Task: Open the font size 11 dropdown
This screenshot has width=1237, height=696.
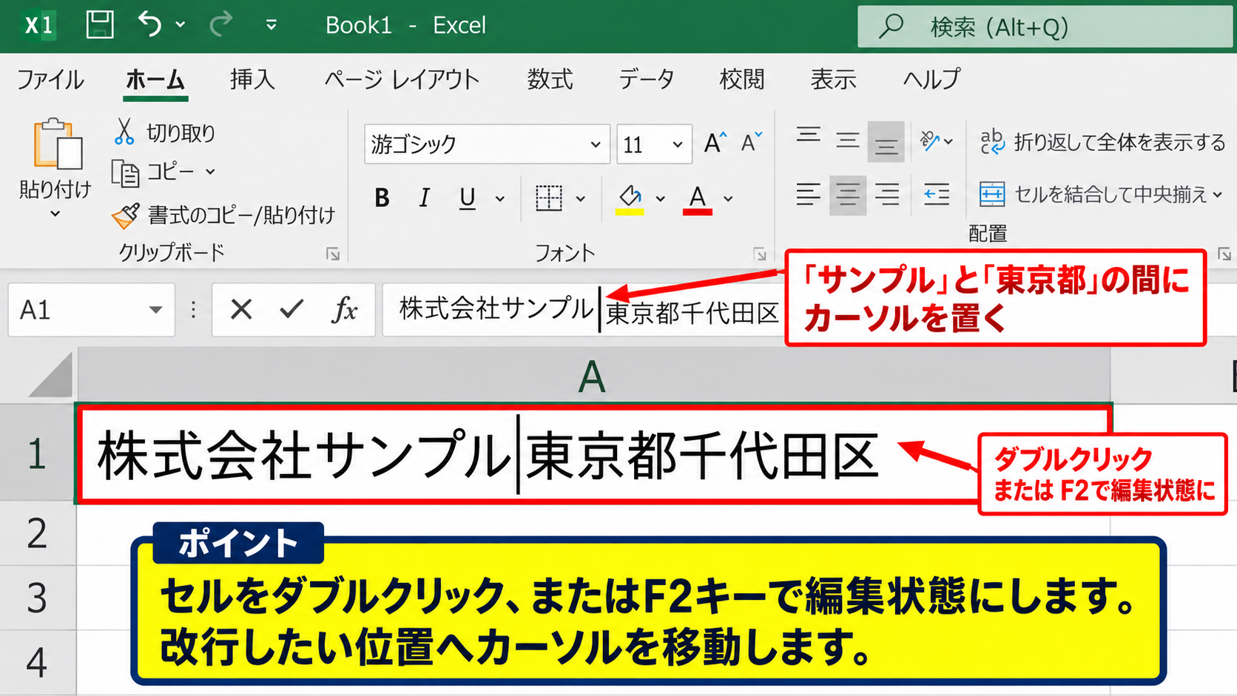Action: click(x=677, y=144)
